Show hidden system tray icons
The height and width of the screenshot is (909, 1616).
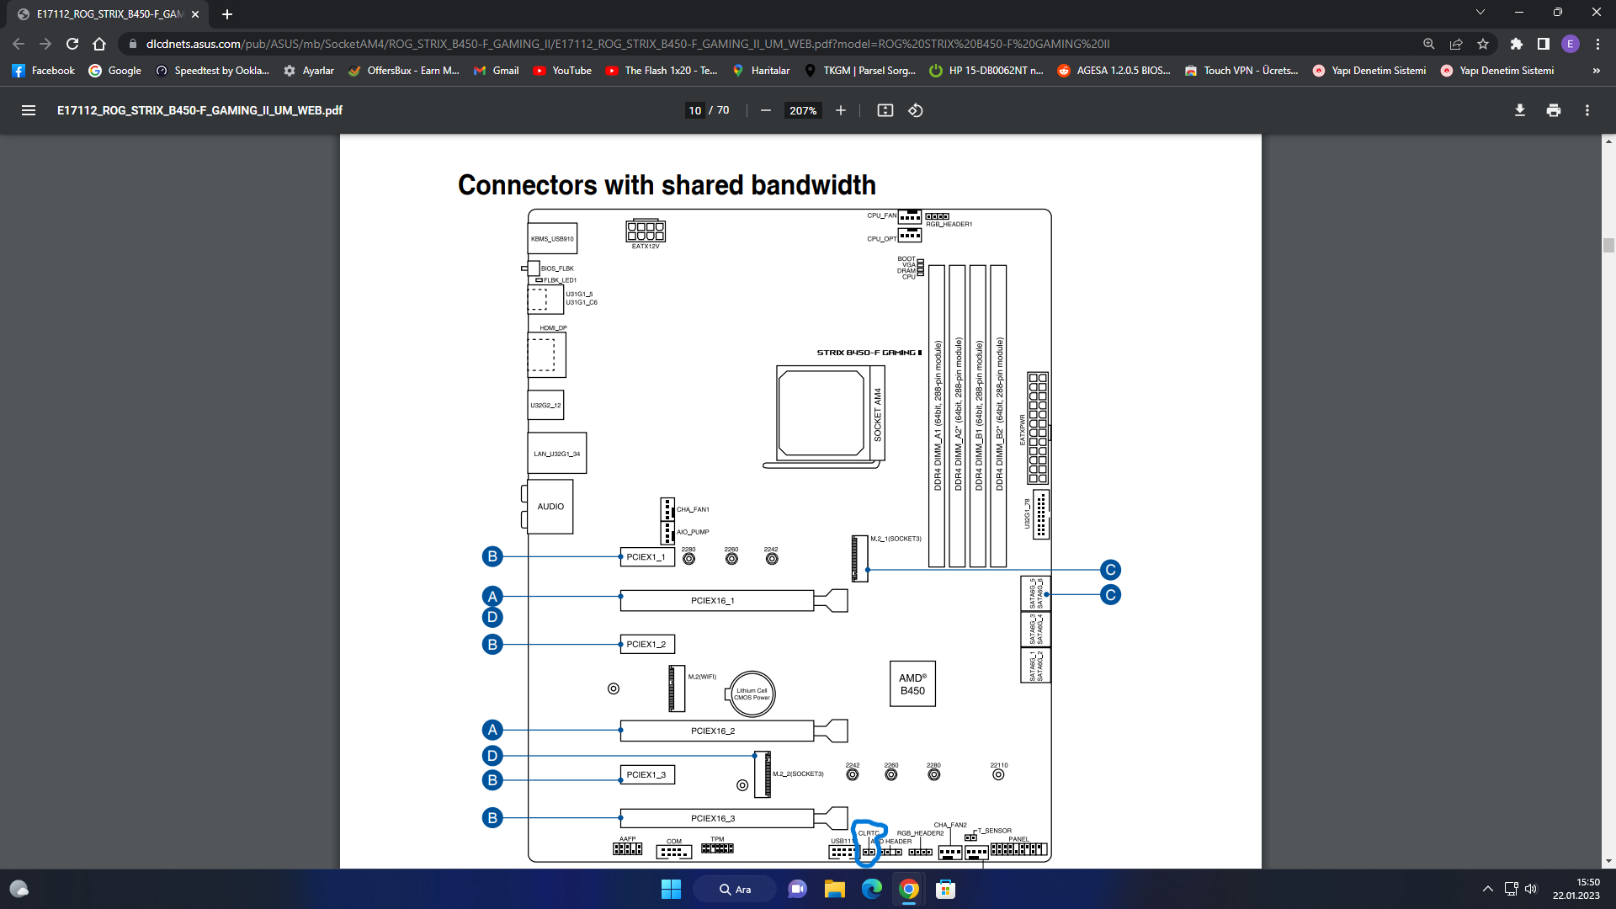click(1487, 889)
